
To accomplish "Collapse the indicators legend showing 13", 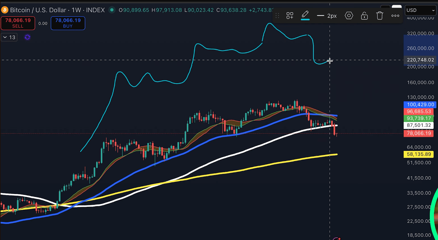I will [x=9, y=37].
